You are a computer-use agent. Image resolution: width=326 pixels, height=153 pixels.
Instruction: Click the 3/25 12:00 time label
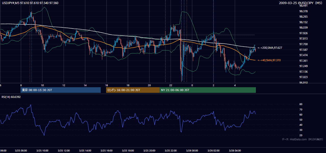[x=64, y=151]
